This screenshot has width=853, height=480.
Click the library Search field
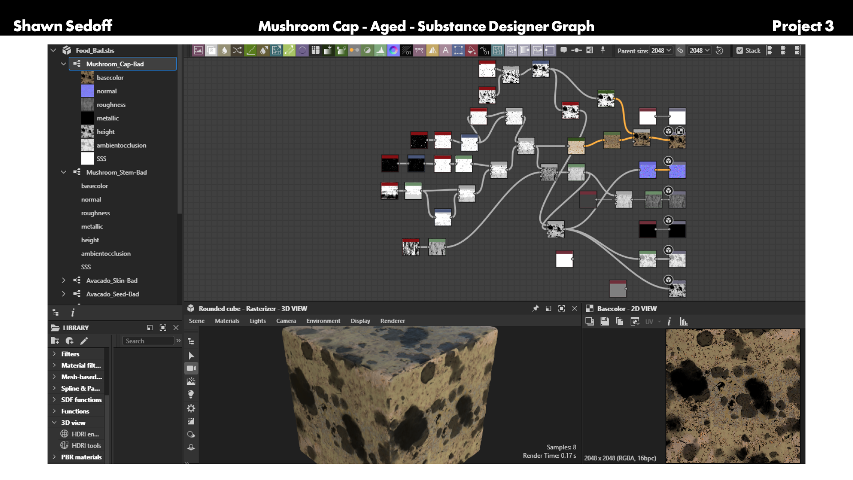(x=148, y=341)
